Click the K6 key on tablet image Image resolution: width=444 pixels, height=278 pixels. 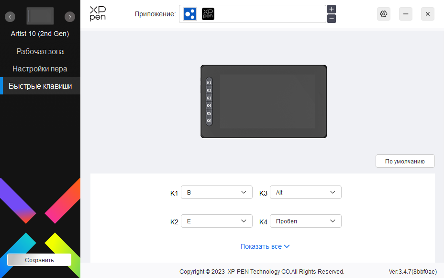(209, 121)
